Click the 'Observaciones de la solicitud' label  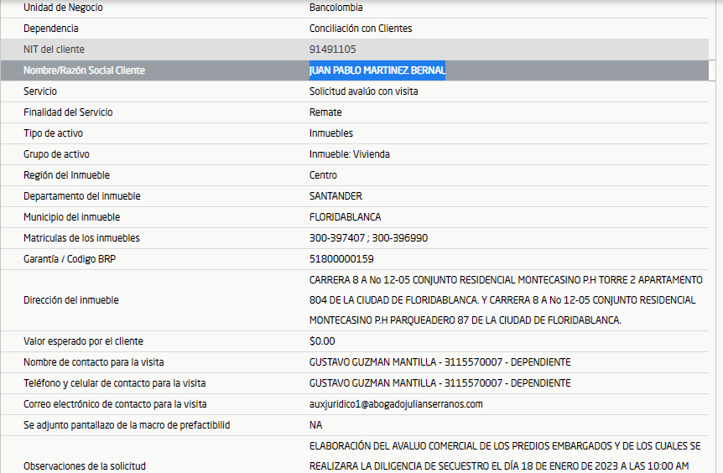[86, 465]
